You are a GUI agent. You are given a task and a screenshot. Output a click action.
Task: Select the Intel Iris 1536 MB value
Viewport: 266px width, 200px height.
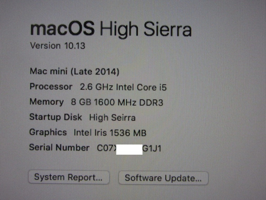[x=110, y=133]
